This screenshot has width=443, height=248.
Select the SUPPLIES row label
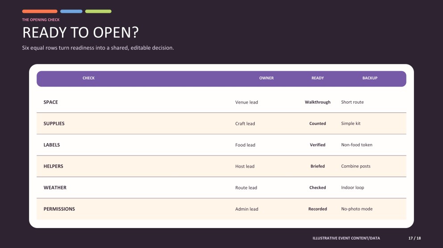(x=54, y=124)
